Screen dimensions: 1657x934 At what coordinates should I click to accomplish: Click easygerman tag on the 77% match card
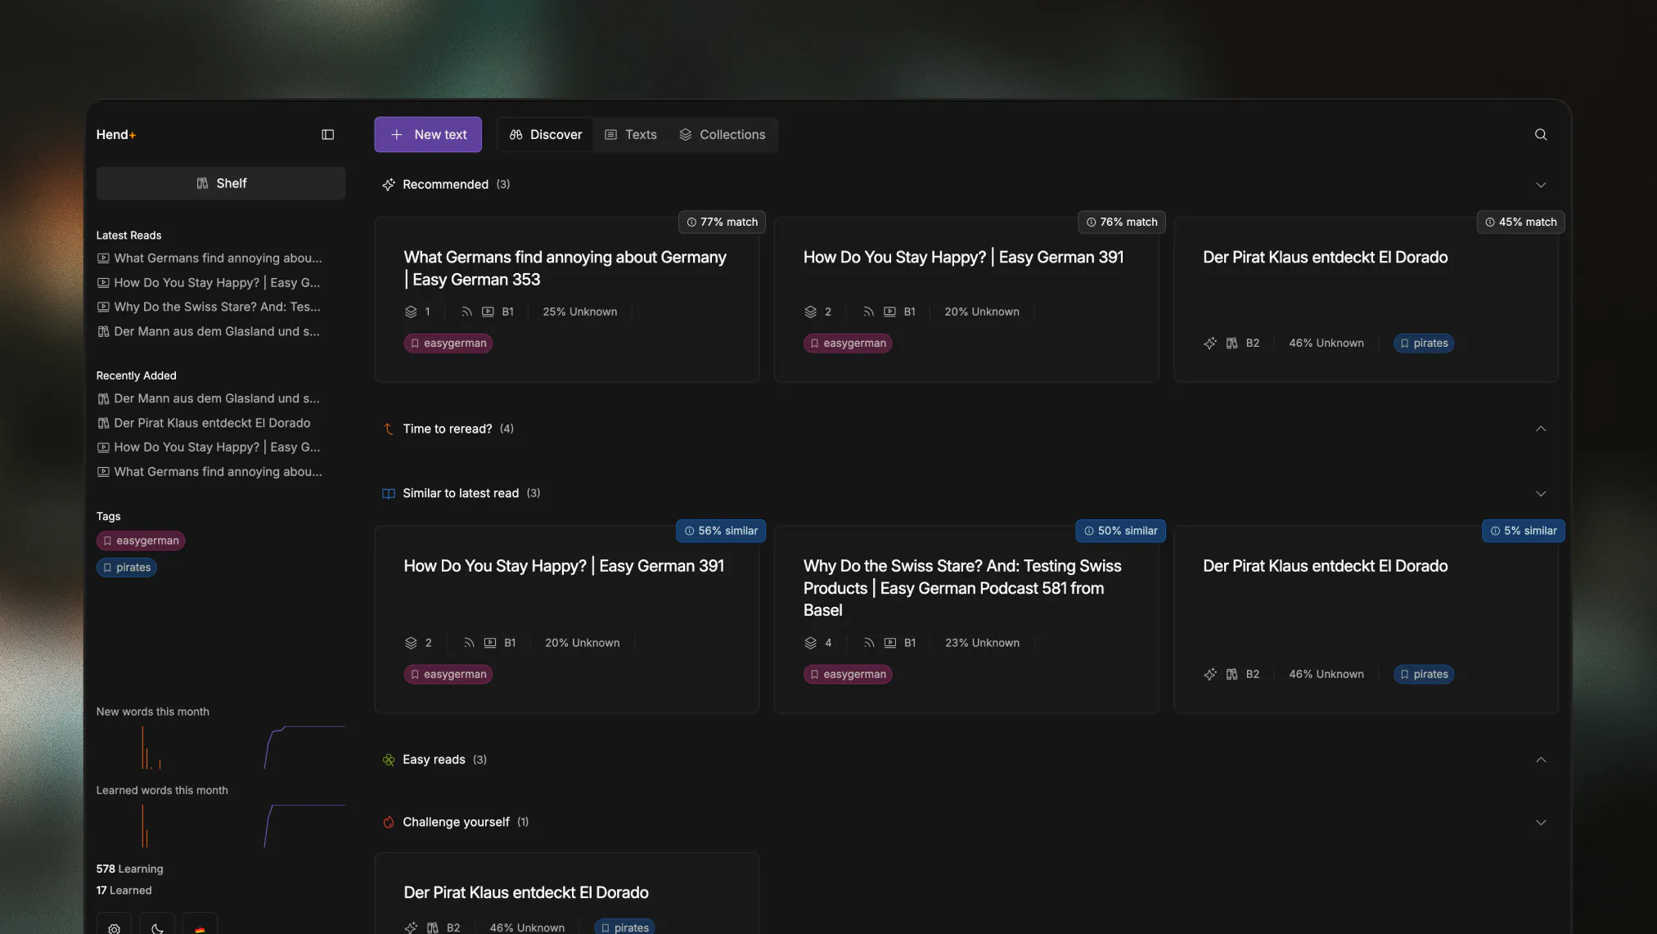click(x=448, y=344)
